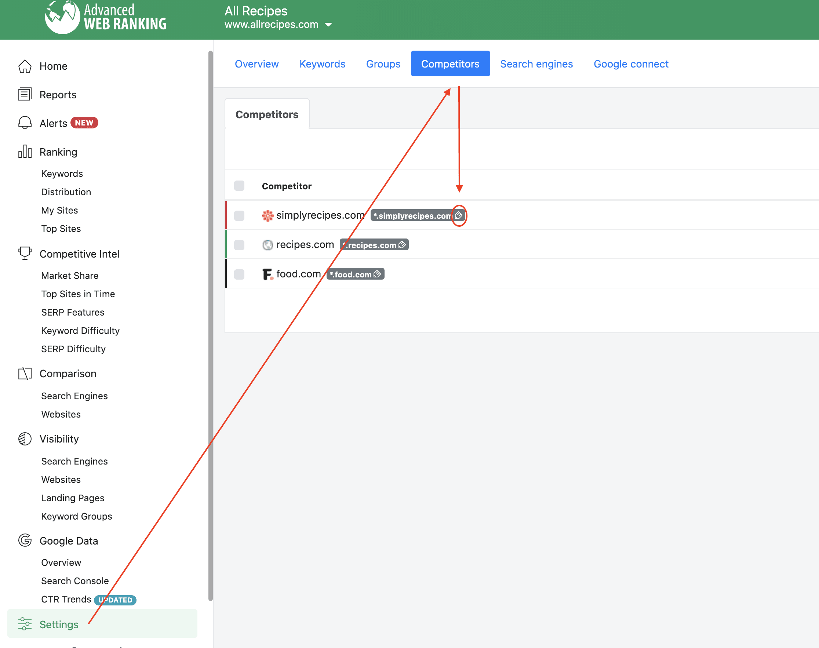Click the Settings sliders icon
The width and height of the screenshot is (819, 648).
click(x=25, y=624)
